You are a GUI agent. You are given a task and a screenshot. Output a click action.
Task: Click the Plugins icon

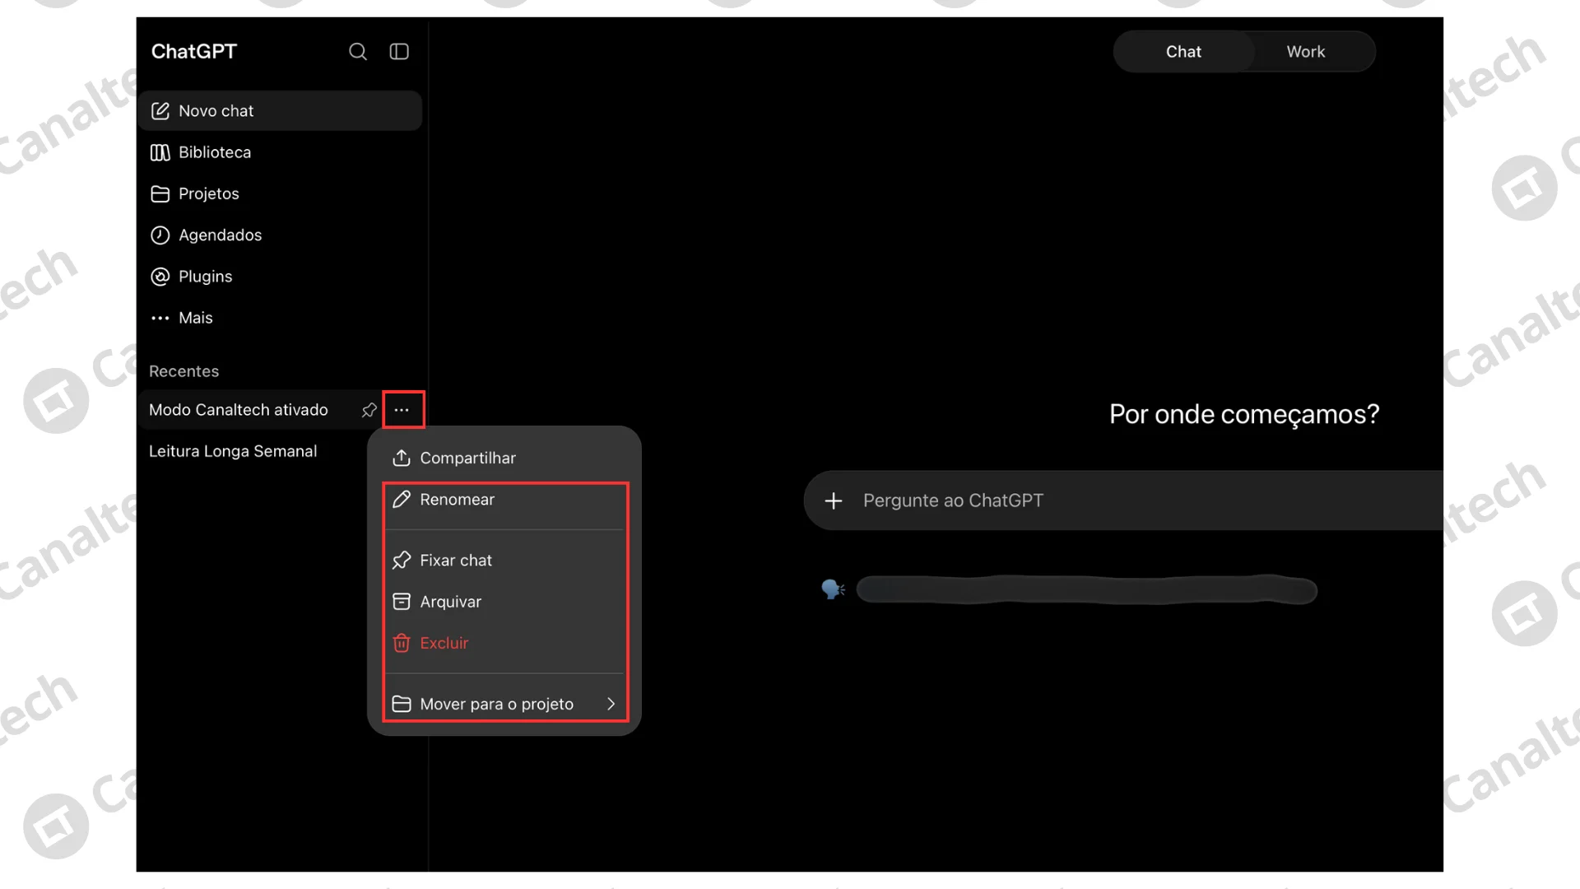[x=160, y=277]
